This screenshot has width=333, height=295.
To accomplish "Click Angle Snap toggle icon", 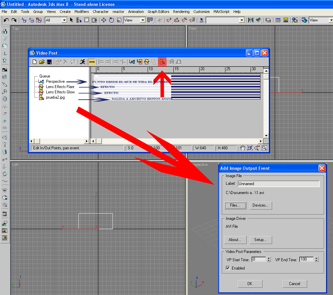I will [176, 20].
